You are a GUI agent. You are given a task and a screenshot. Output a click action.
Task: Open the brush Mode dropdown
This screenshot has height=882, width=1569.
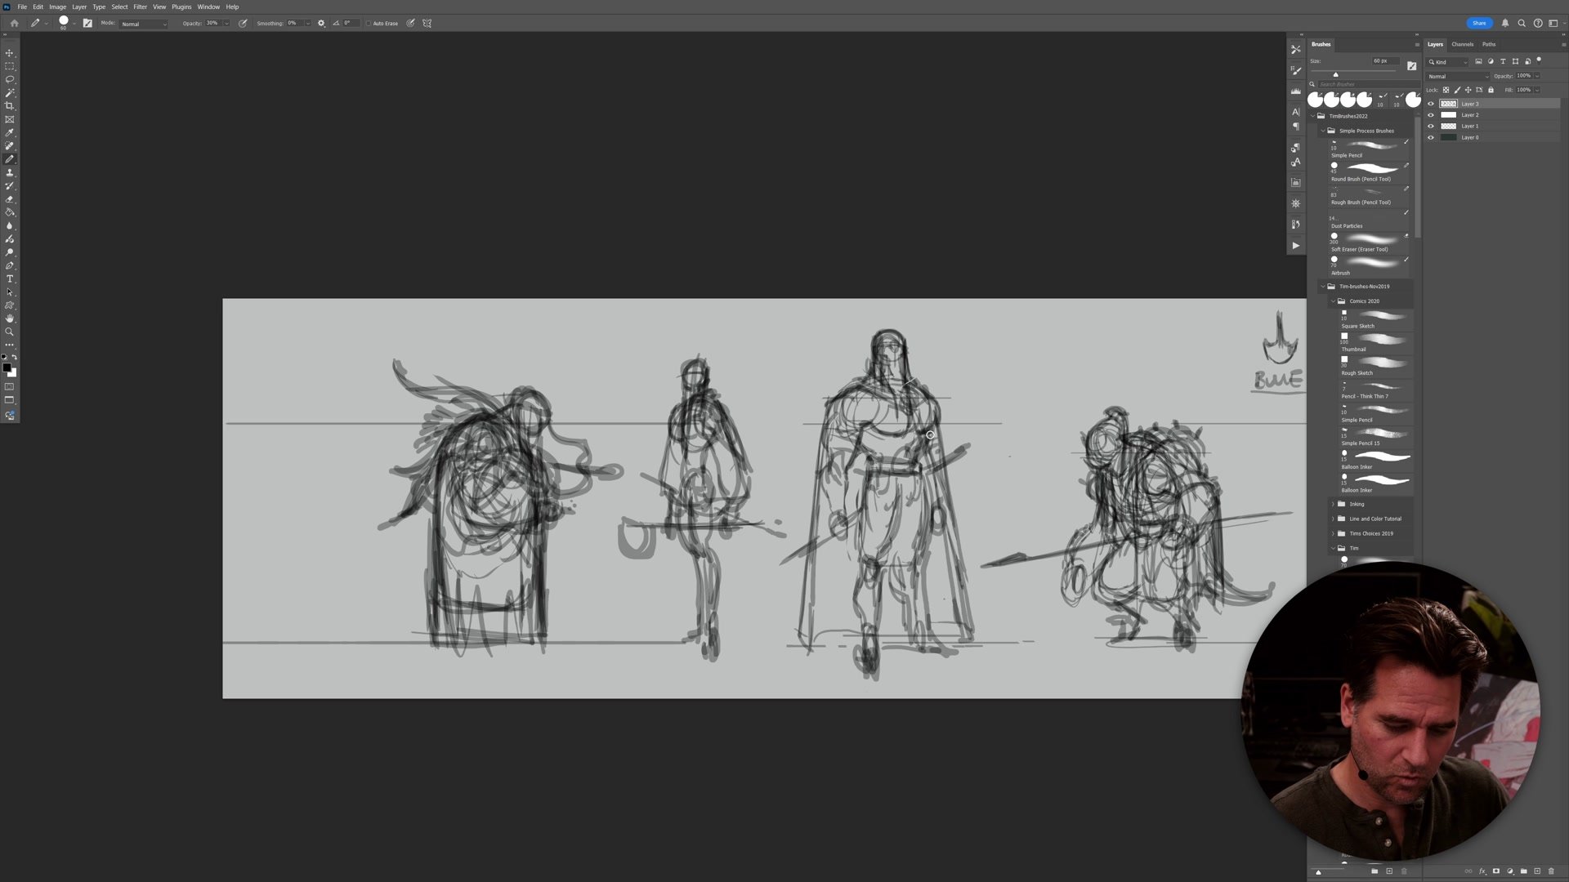(144, 24)
